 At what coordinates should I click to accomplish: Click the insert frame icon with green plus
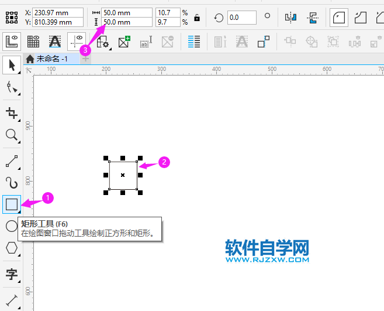click(x=124, y=42)
